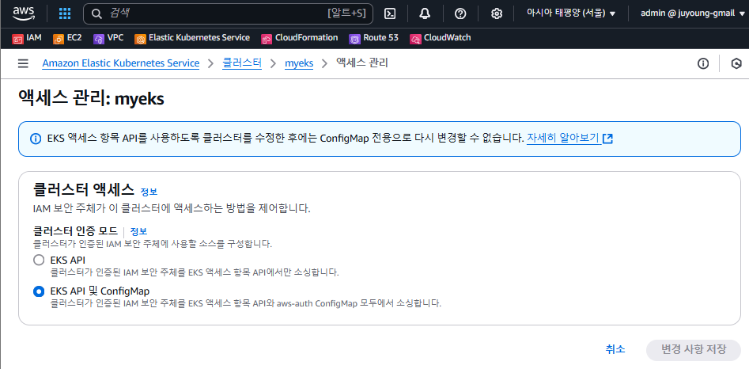Click the 액세스 관리: myeks page heading
The height and width of the screenshot is (369, 749).
(91, 98)
